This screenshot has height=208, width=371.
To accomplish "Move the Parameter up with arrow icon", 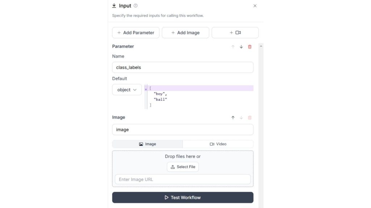I will coord(233,47).
